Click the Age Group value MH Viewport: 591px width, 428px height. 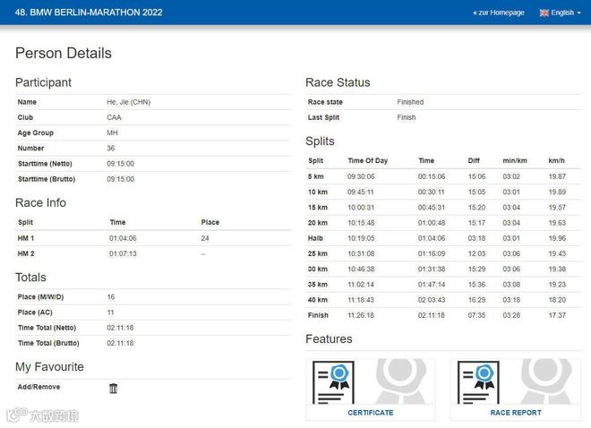(112, 133)
